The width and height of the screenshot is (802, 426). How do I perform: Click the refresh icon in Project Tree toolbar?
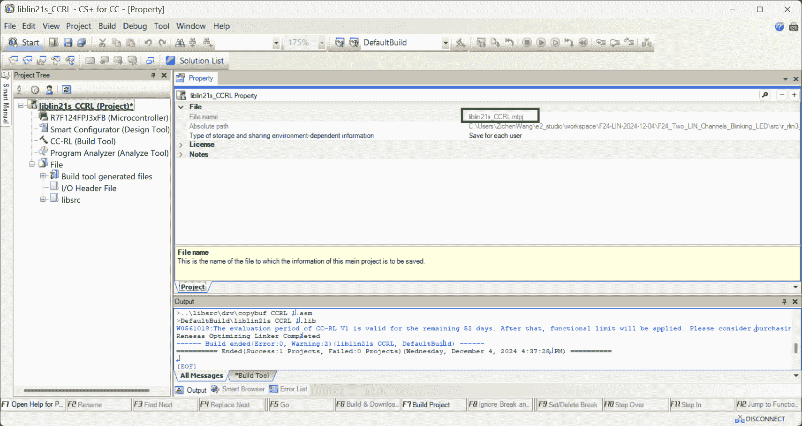(x=67, y=90)
